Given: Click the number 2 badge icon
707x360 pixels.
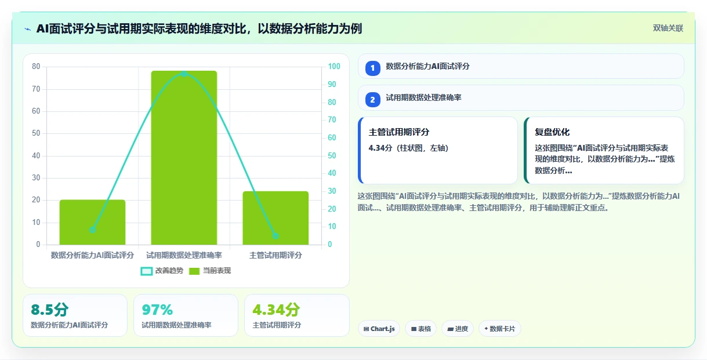Looking at the screenshot, I should [x=373, y=100].
